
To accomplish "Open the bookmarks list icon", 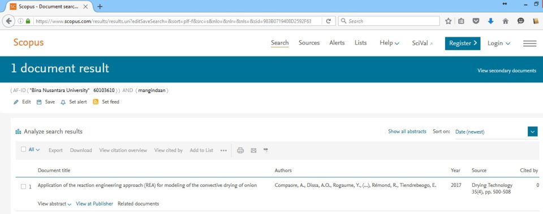I will (x=461, y=21).
